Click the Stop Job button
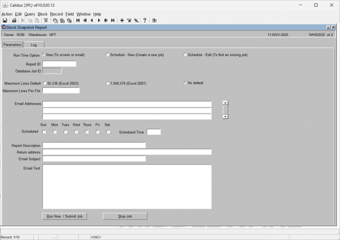 [125, 216]
